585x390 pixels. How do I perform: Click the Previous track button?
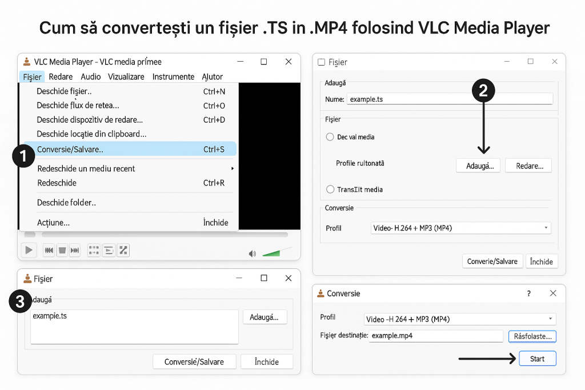tap(49, 250)
